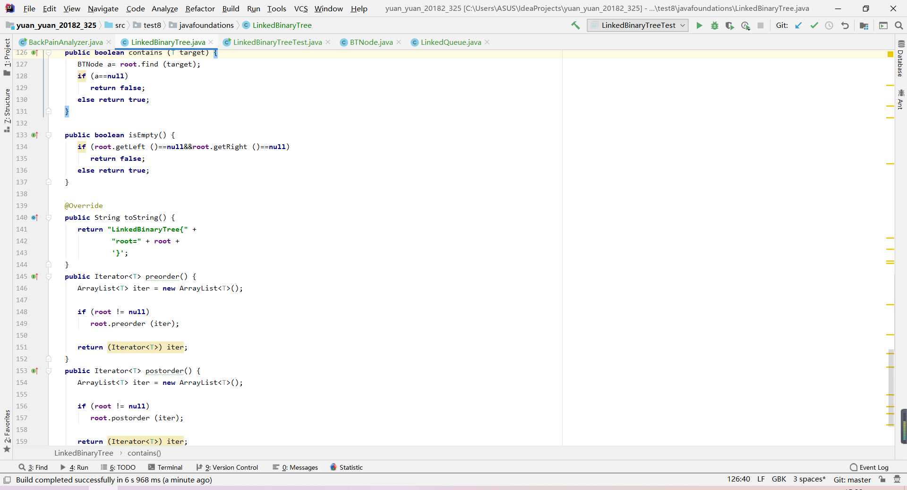Collapse toString method fold at line 140

(x=48, y=217)
